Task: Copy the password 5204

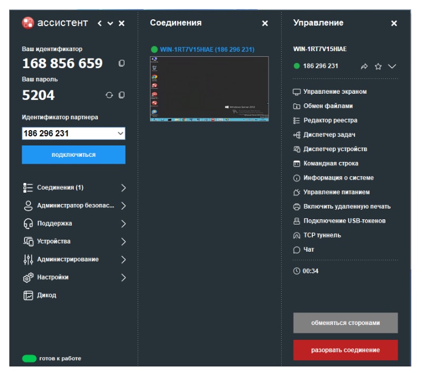Action: coord(122,95)
